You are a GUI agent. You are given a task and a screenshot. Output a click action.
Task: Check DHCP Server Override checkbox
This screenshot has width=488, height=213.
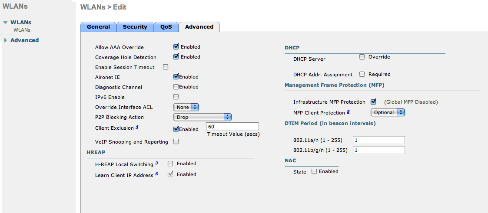coord(362,57)
